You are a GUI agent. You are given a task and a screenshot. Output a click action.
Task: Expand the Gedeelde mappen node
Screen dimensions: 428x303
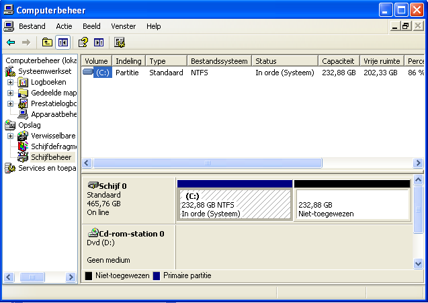click(10, 93)
